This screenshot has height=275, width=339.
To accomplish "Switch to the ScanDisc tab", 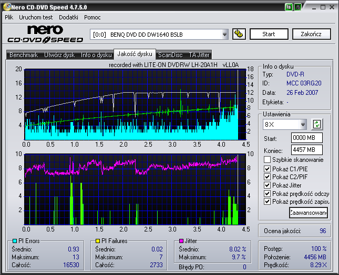I will point(170,55).
